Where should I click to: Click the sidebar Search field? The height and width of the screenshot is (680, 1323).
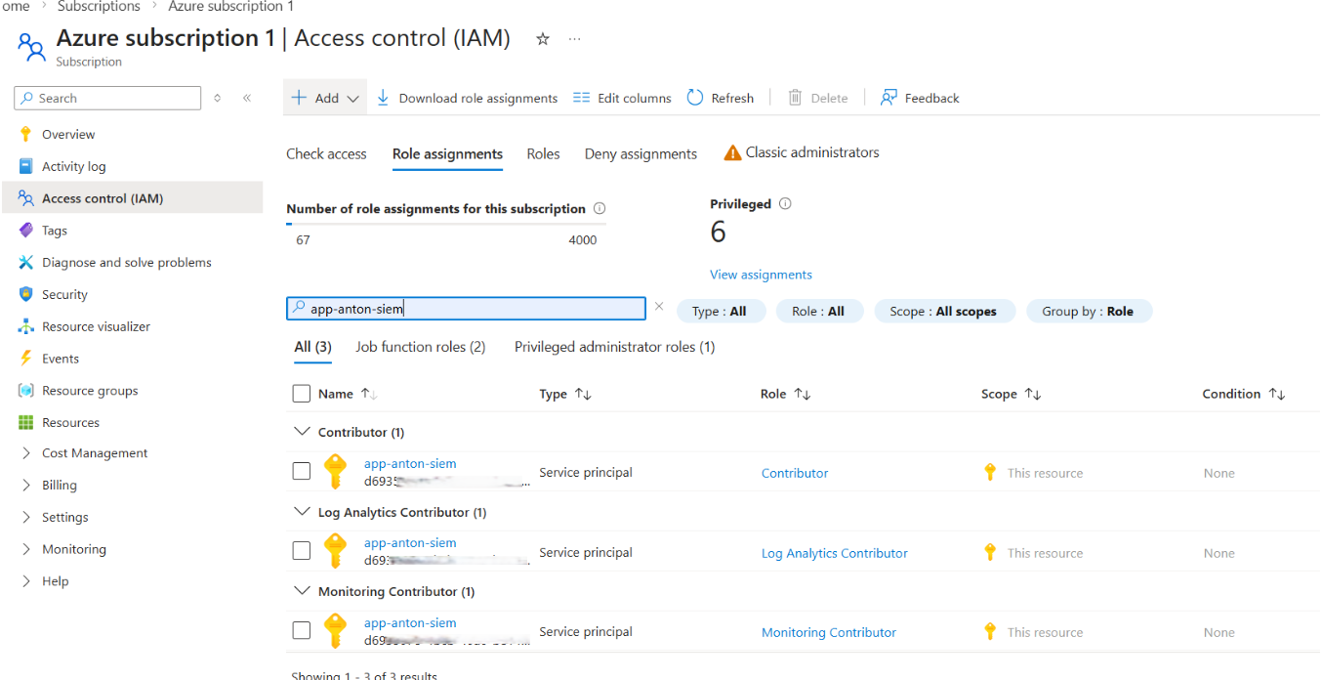click(107, 98)
